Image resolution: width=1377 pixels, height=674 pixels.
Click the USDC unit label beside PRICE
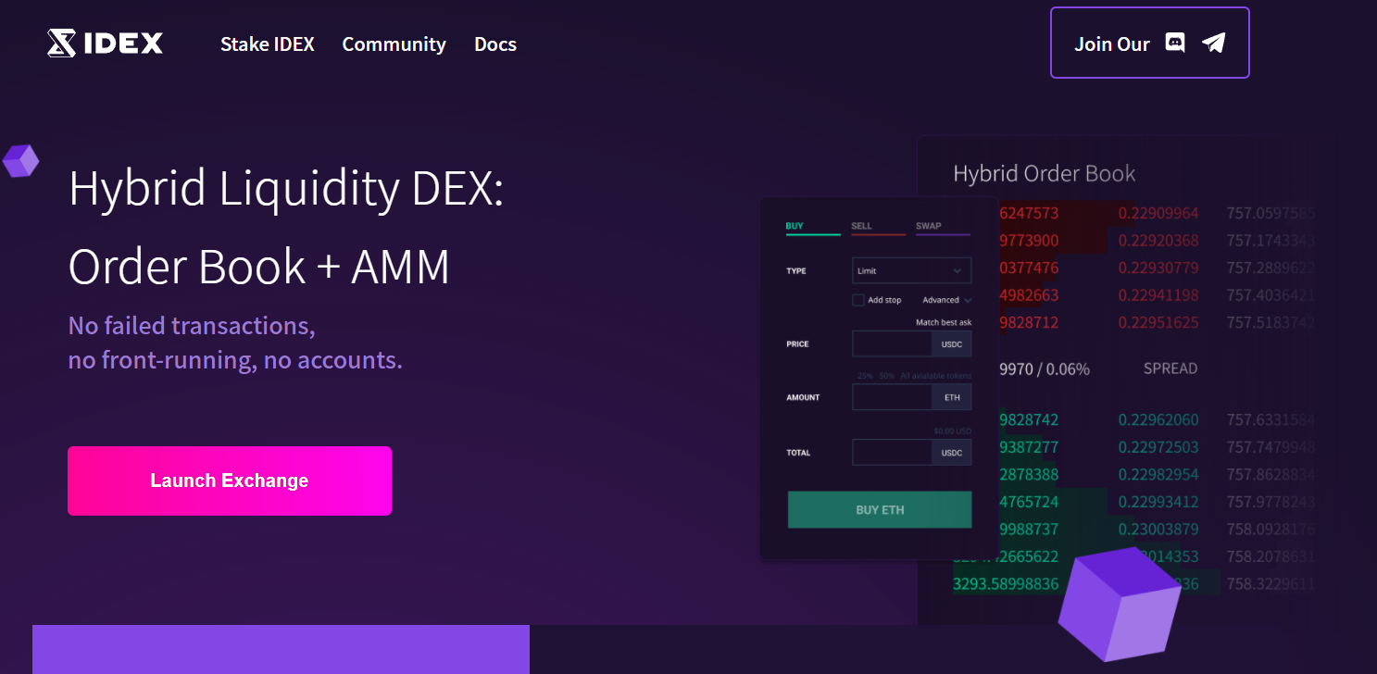[952, 344]
